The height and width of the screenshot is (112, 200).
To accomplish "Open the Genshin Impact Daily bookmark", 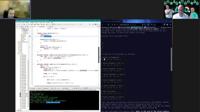I will click(x=150, y=27).
